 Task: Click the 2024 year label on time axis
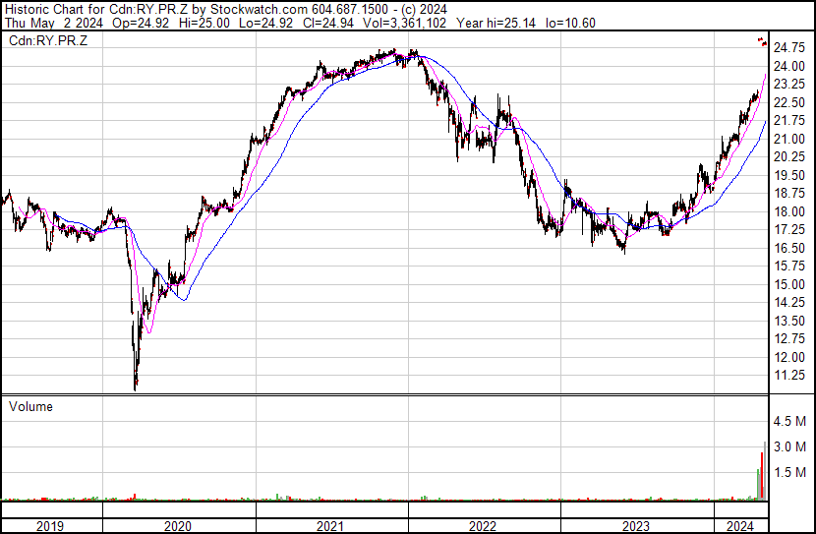[x=740, y=526]
